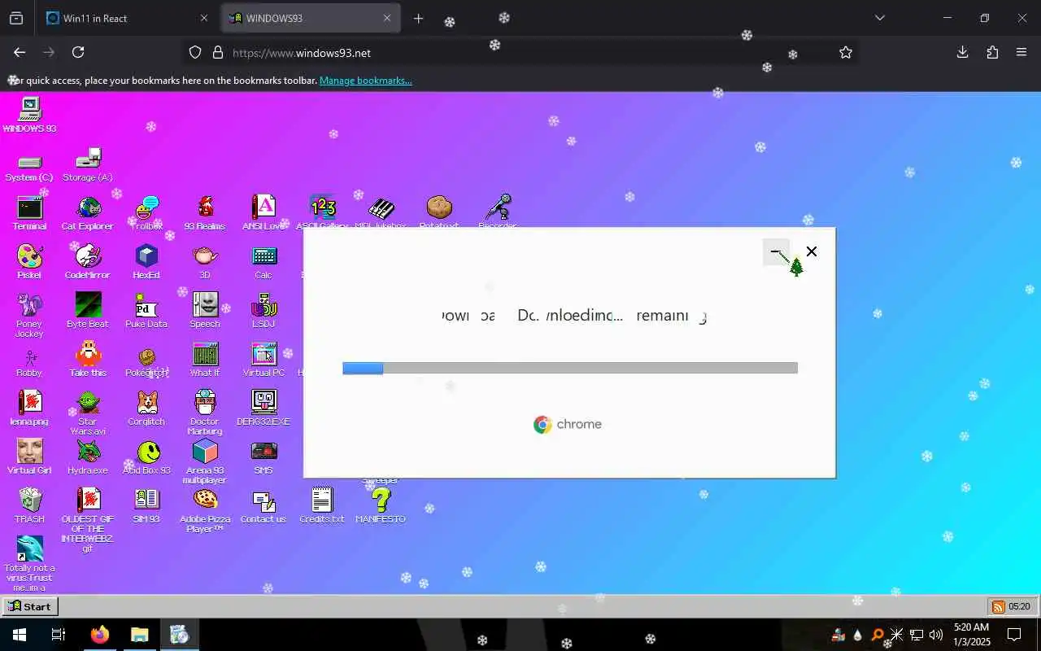Click the Chrome download progress bar
The image size is (1041, 651).
tap(570, 369)
